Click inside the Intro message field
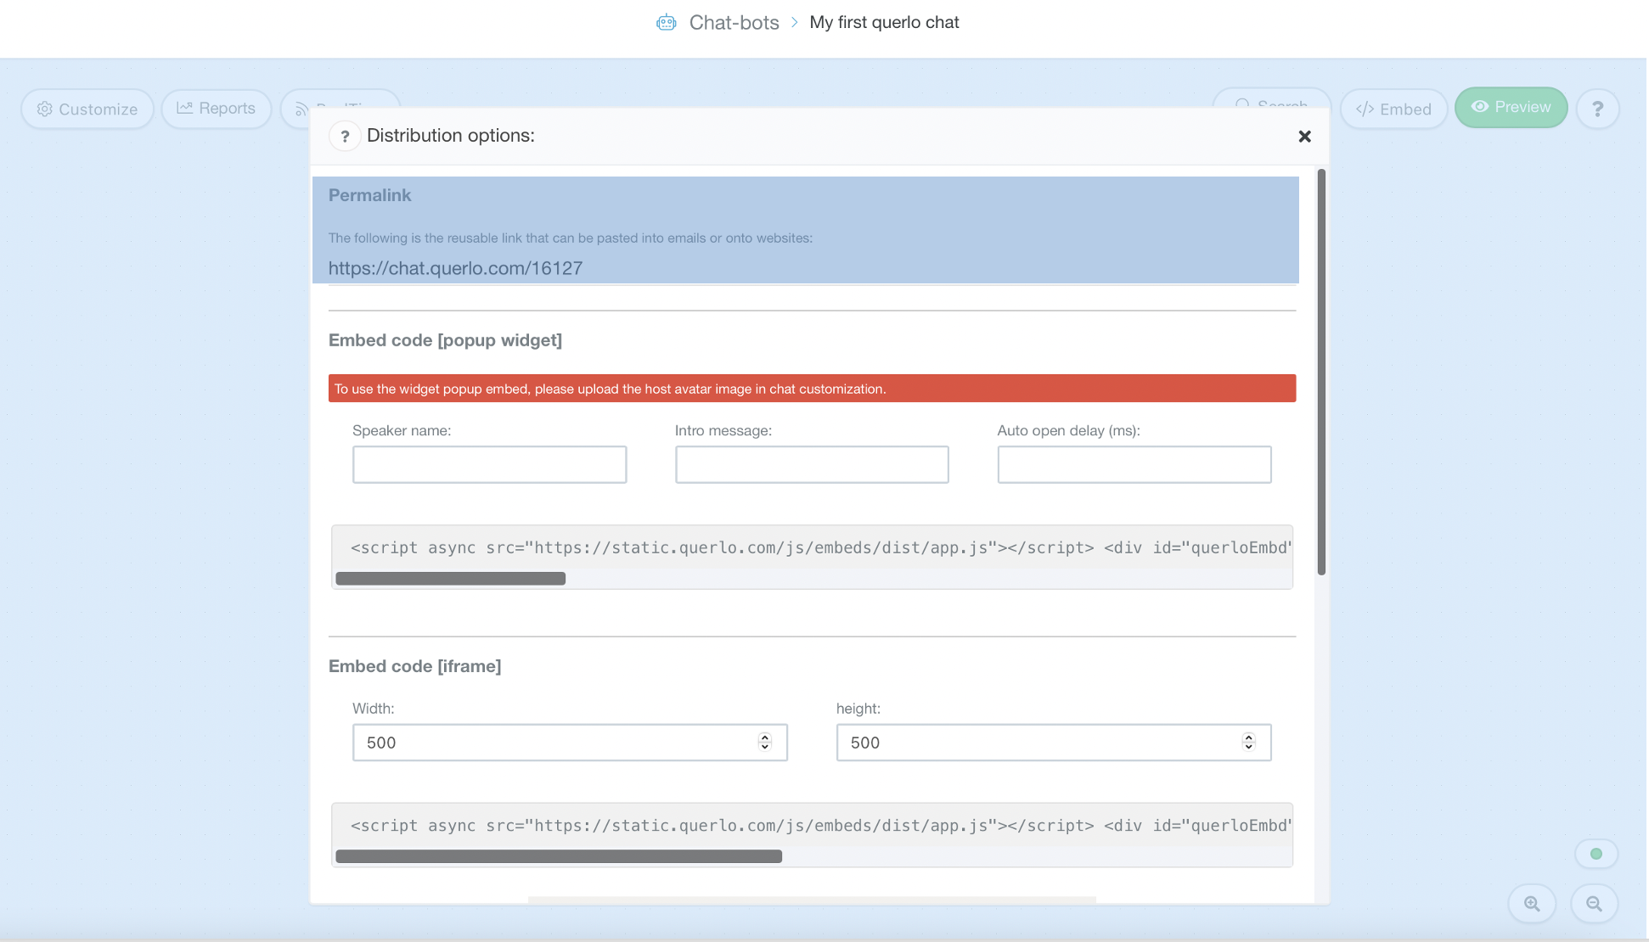The height and width of the screenshot is (942, 1649). [812, 464]
